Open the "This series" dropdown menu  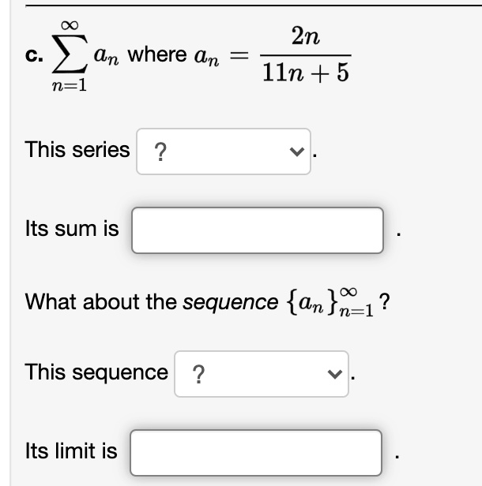(224, 151)
